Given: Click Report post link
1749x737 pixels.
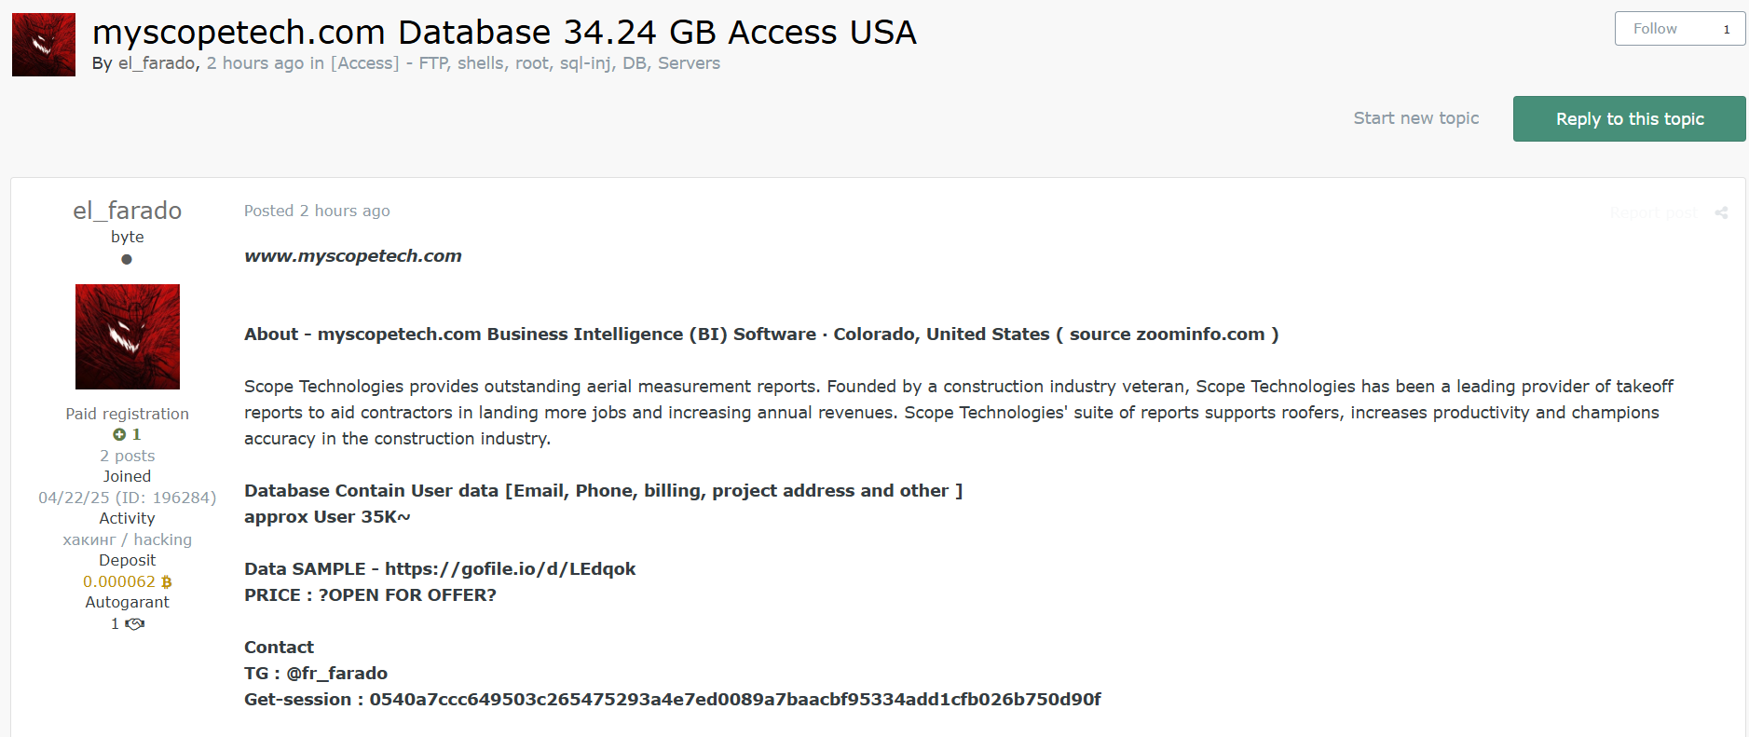Looking at the screenshot, I should 1654,212.
